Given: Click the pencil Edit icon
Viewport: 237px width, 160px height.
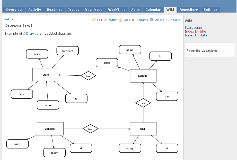Looking at the screenshot, I should pos(94,20).
